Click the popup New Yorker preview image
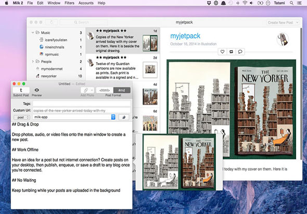Image resolution: width=307 pixels, height=214 pixels. (x=180, y=162)
